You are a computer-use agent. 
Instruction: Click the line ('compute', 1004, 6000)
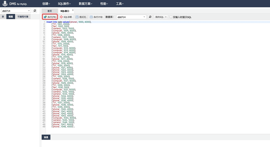[x=64, y=31]
